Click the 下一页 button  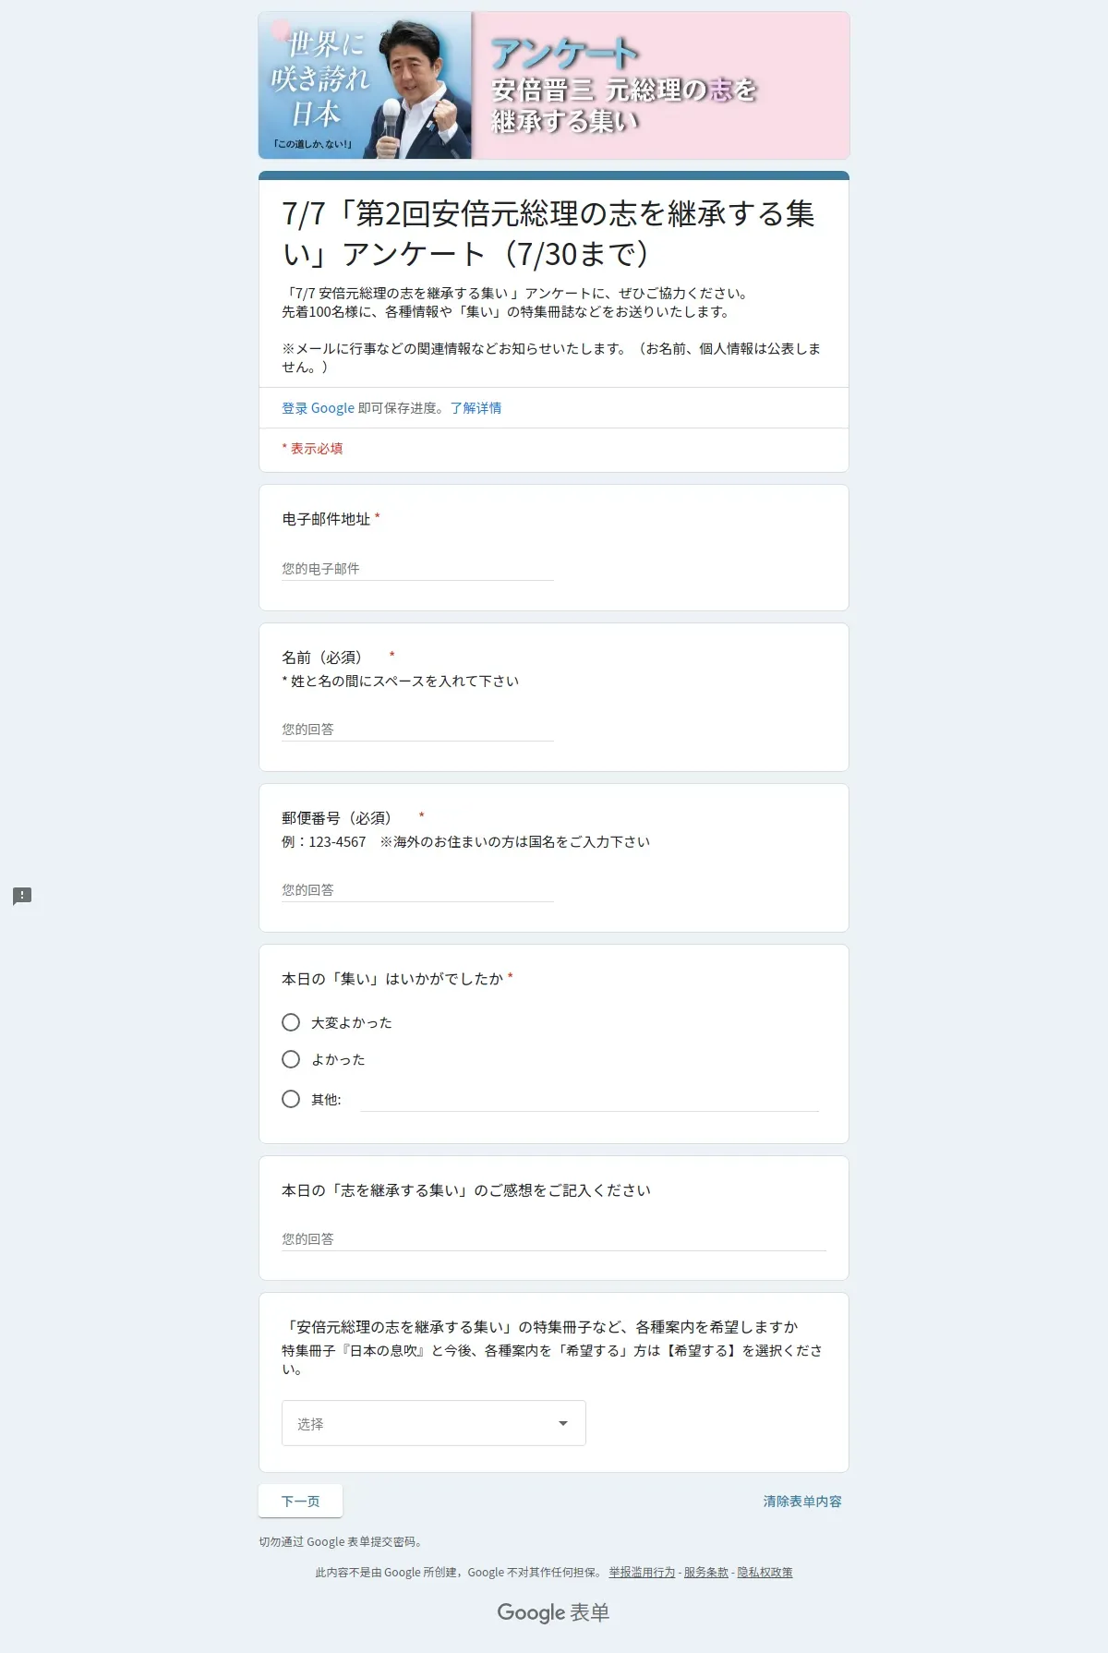300,1501
